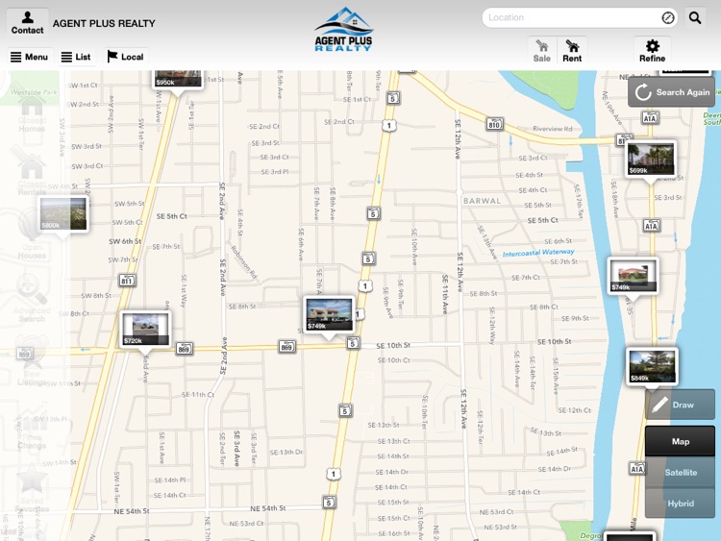Click the Saved Favorites star icon
721x541 pixels.
(32, 488)
